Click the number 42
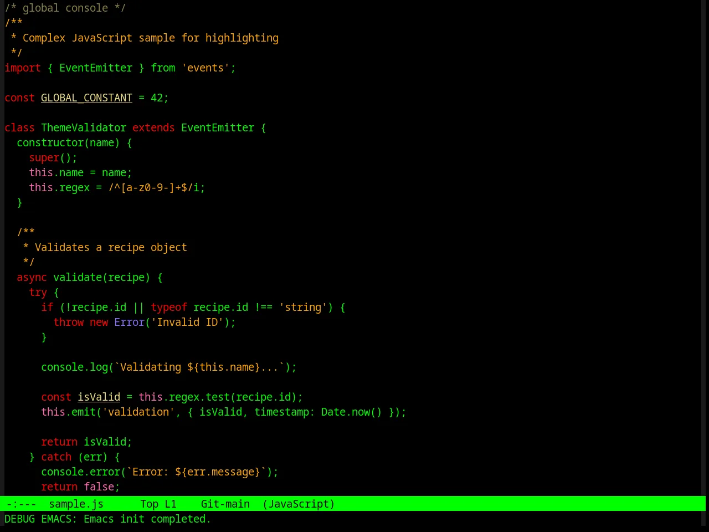Viewport: 709px width, 532px height. pos(157,98)
